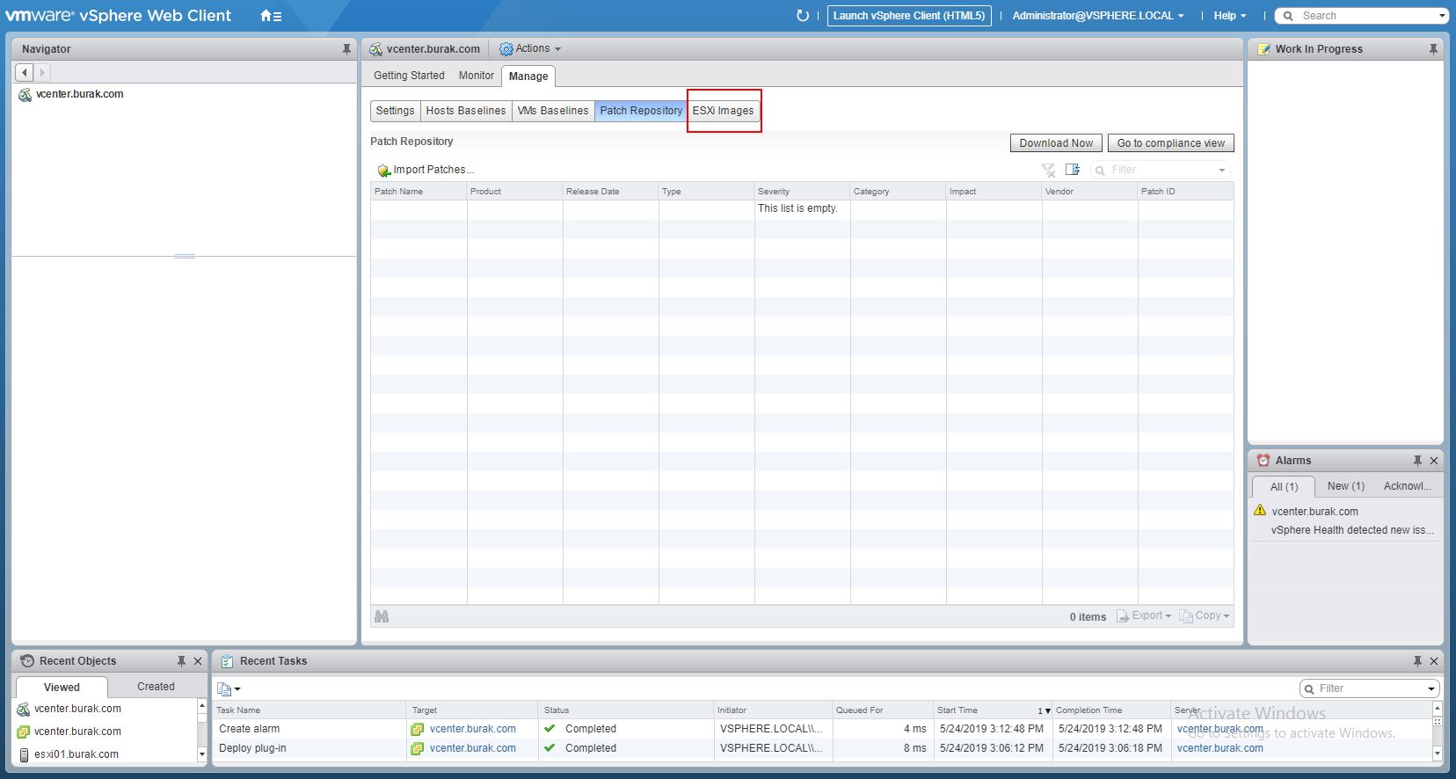The image size is (1456, 779).
Task: Pin the Alarms panel
Action: click(x=1417, y=461)
